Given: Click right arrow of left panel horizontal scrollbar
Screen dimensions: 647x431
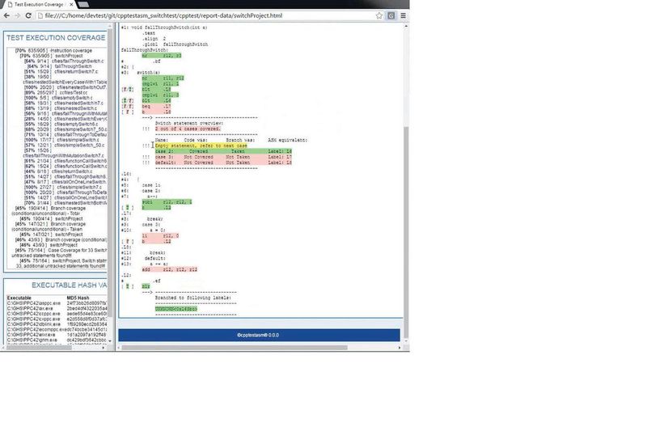Looking at the screenshot, I should tap(104, 347).
